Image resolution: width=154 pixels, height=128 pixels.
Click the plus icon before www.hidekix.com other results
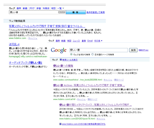[x=60, y=124]
